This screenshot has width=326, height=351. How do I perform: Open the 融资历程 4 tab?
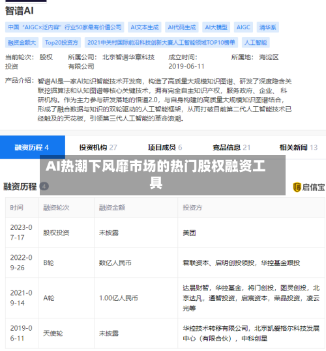point(33,147)
